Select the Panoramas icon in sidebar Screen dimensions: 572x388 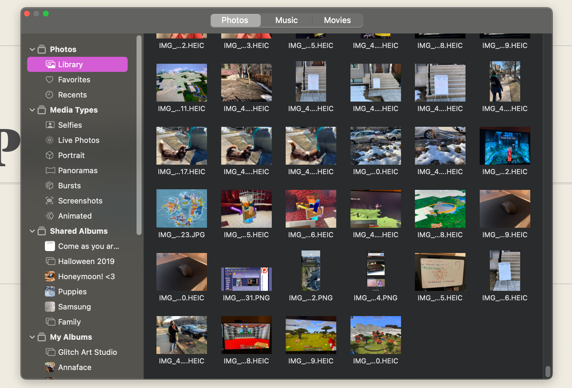pos(50,171)
